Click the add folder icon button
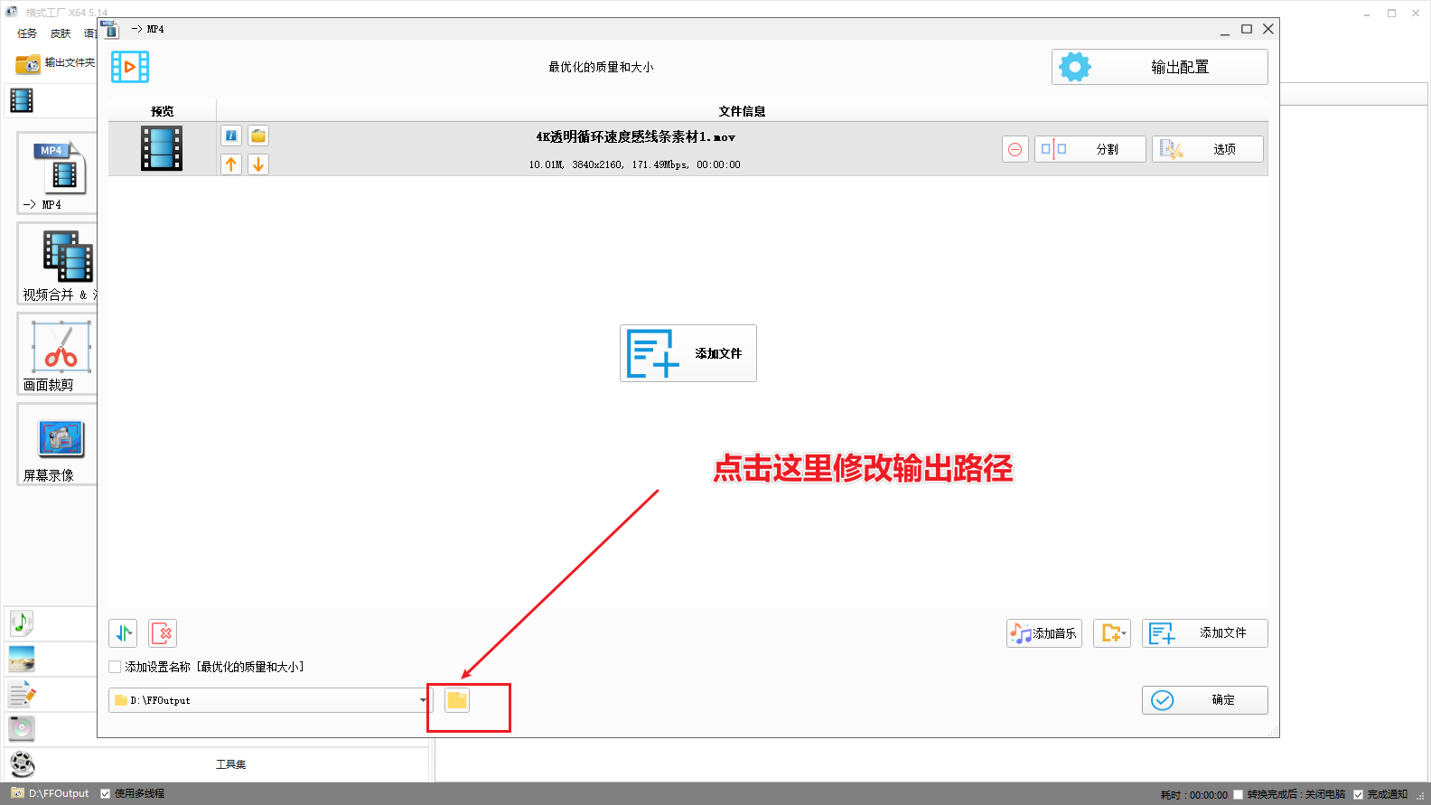Viewport: 1431px width, 805px height. [x=1112, y=633]
